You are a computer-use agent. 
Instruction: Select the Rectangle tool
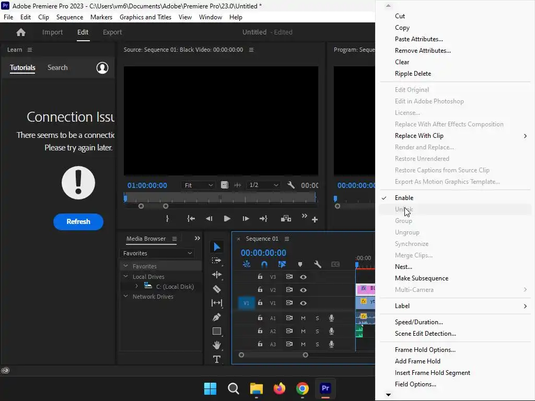[x=217, y=331]
